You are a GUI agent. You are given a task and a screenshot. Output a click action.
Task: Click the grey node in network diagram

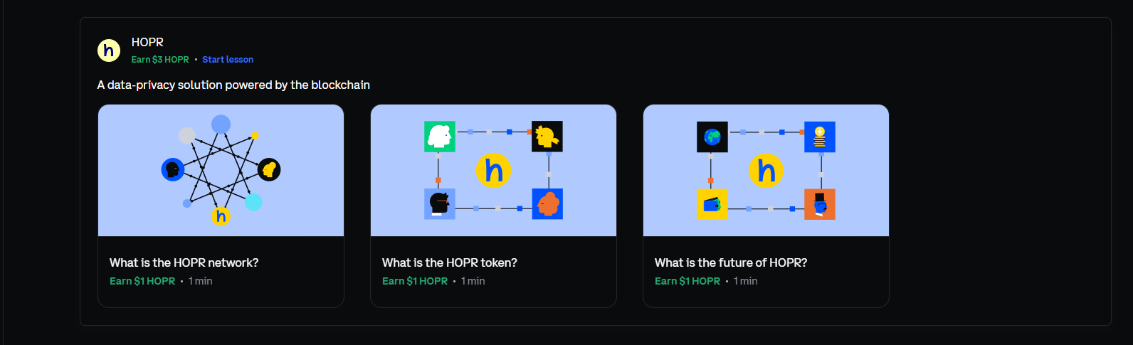click(x=187, y=135)
